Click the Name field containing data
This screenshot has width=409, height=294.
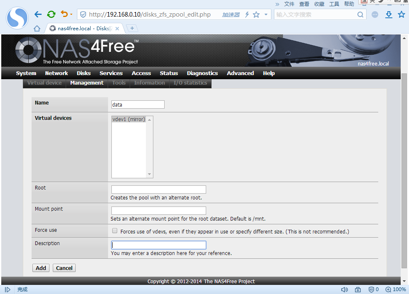point(138,104)
